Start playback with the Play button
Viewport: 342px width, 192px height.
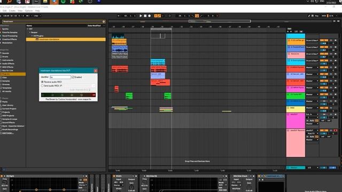(141, 15)
